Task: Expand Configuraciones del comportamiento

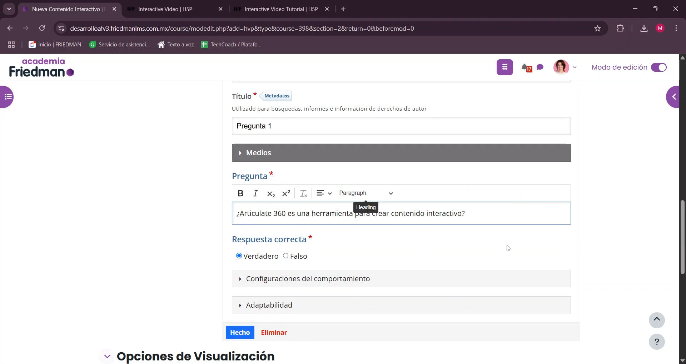Action: click(401, 279)
